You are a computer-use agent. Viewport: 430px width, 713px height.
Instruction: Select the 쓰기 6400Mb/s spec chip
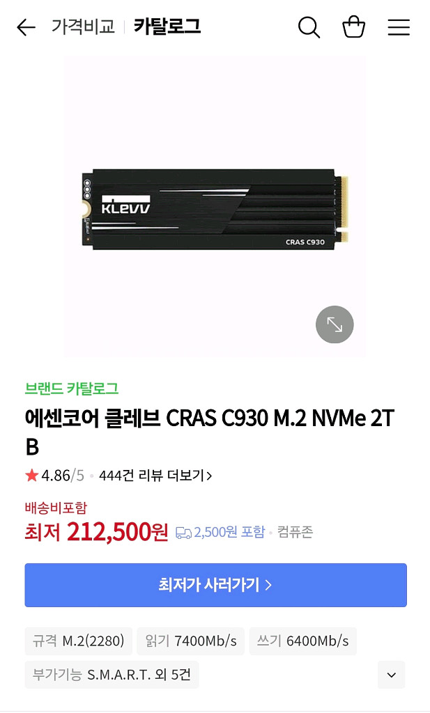coord(302,641)
